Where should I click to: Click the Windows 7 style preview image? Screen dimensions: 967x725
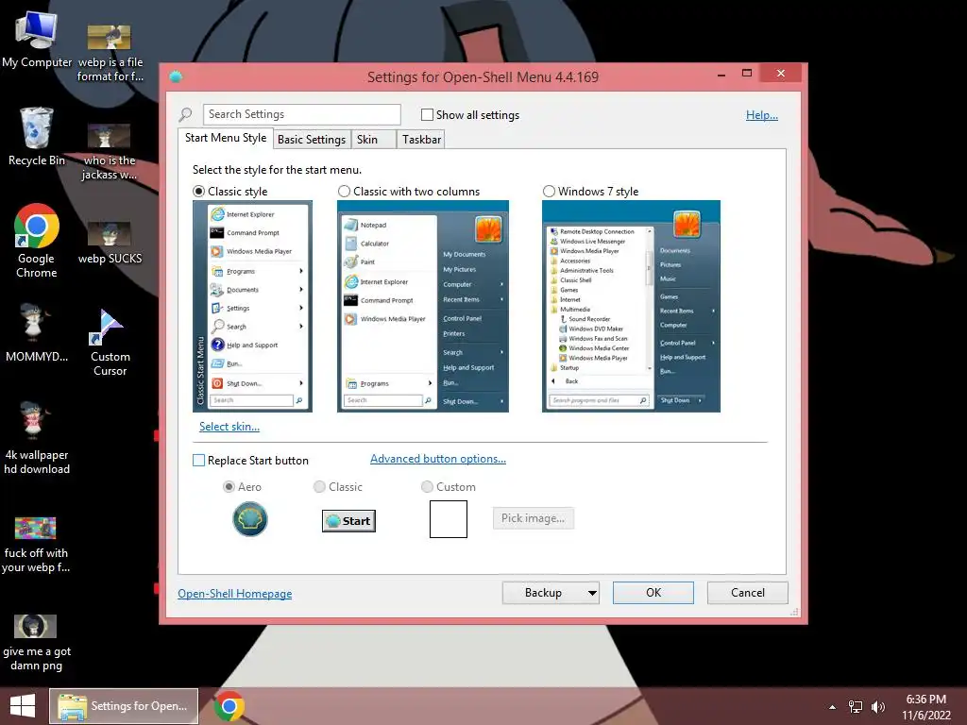(631, 307)
